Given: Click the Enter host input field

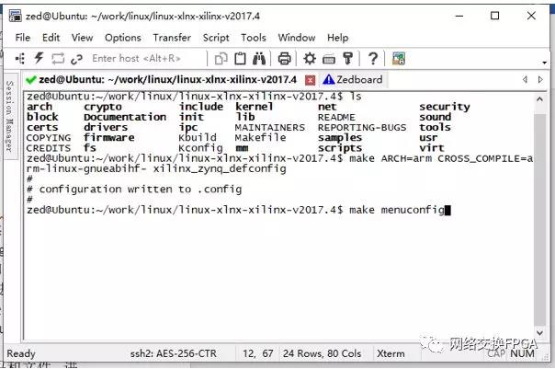Looking at the screenshot, I should (x=145, y=58).
